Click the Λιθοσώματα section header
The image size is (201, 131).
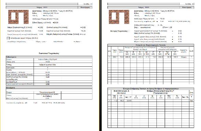[x=49, y=57]
